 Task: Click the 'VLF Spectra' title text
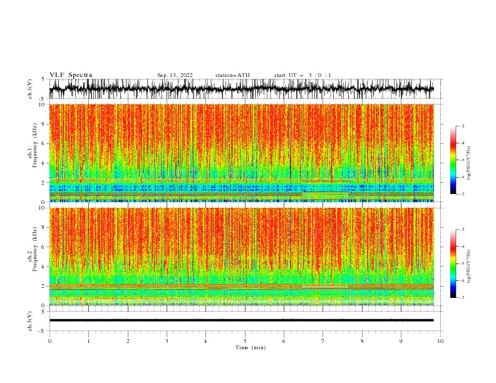pyautogui.click(x=71, y=75)
